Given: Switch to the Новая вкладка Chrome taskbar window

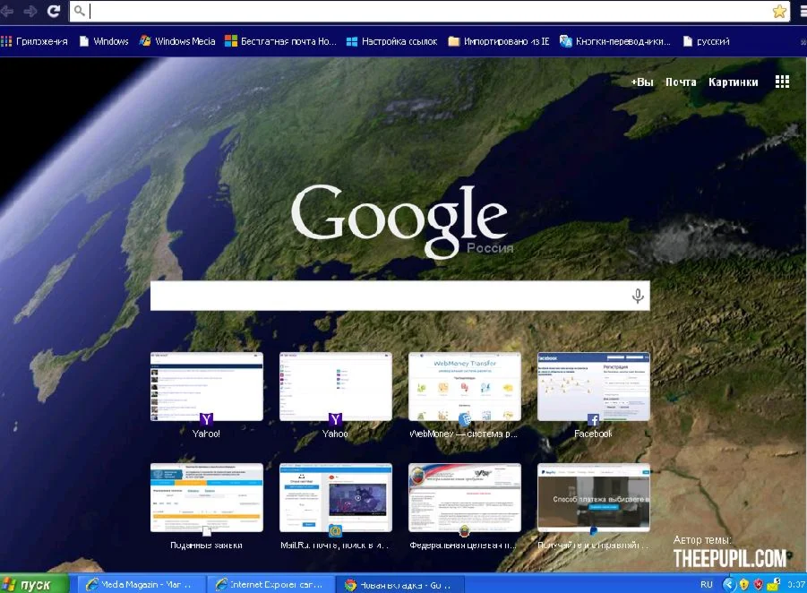Looking at the screenshot, I should coord(400,584).
